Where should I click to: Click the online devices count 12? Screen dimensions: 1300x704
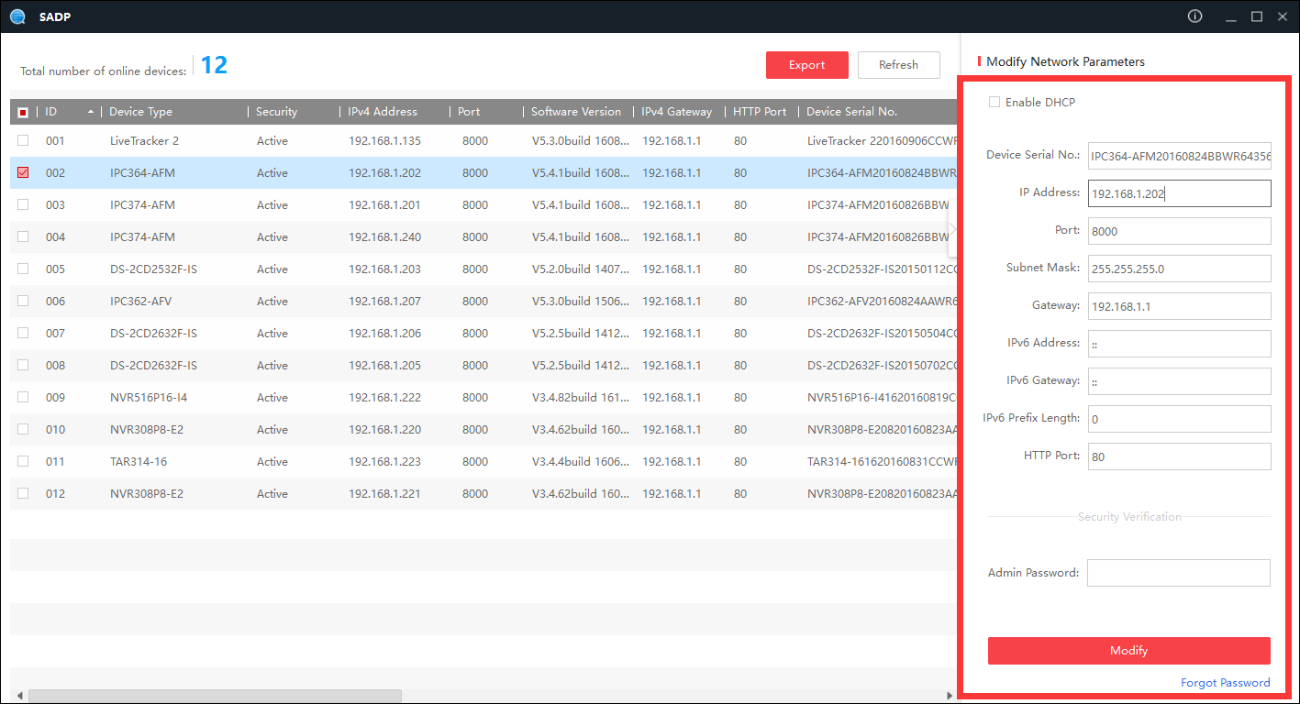point(214,65)
